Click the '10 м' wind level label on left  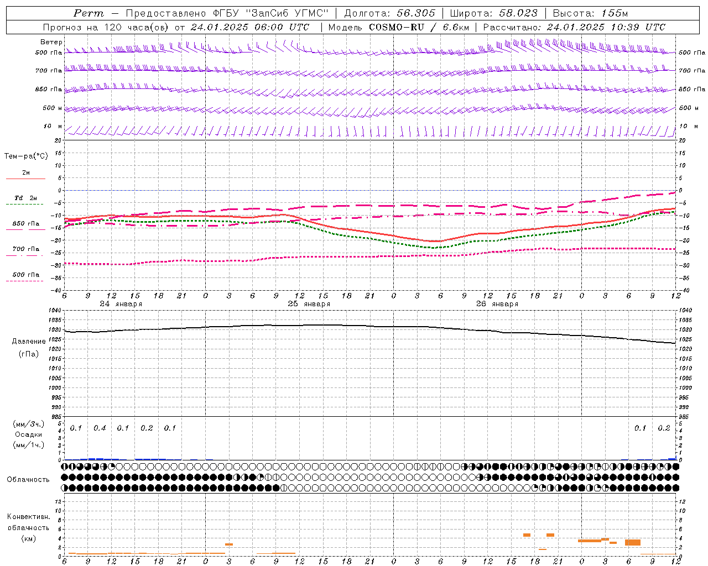(53, 127)
